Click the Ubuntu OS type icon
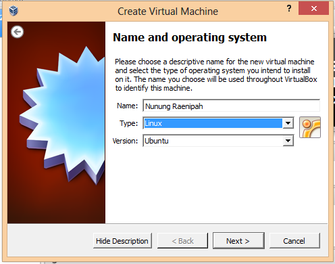Viewport: 335px width, 264px height. (x=310, y=127)
